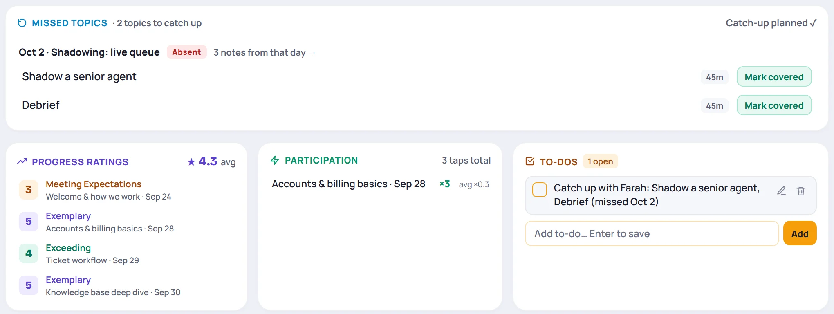Mark Debrief topic as covered

click(x=774, y=105)
